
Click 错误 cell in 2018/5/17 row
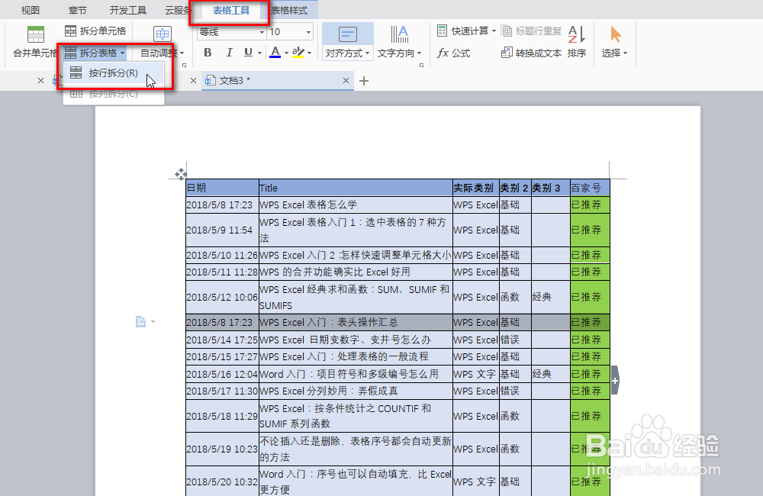click(x=515, y=391)
